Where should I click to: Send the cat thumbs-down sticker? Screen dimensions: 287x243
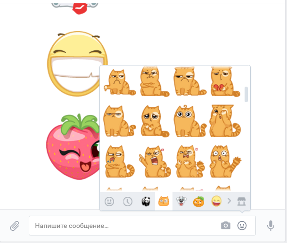point(120,82)
